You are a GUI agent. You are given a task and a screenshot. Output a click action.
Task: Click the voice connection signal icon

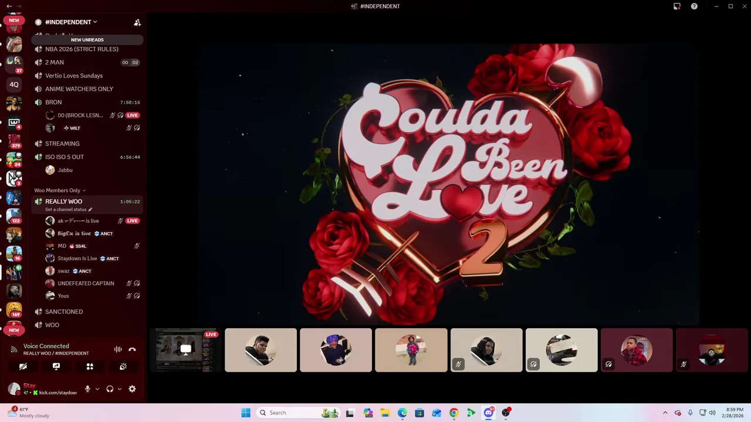(x=13, y=349)
